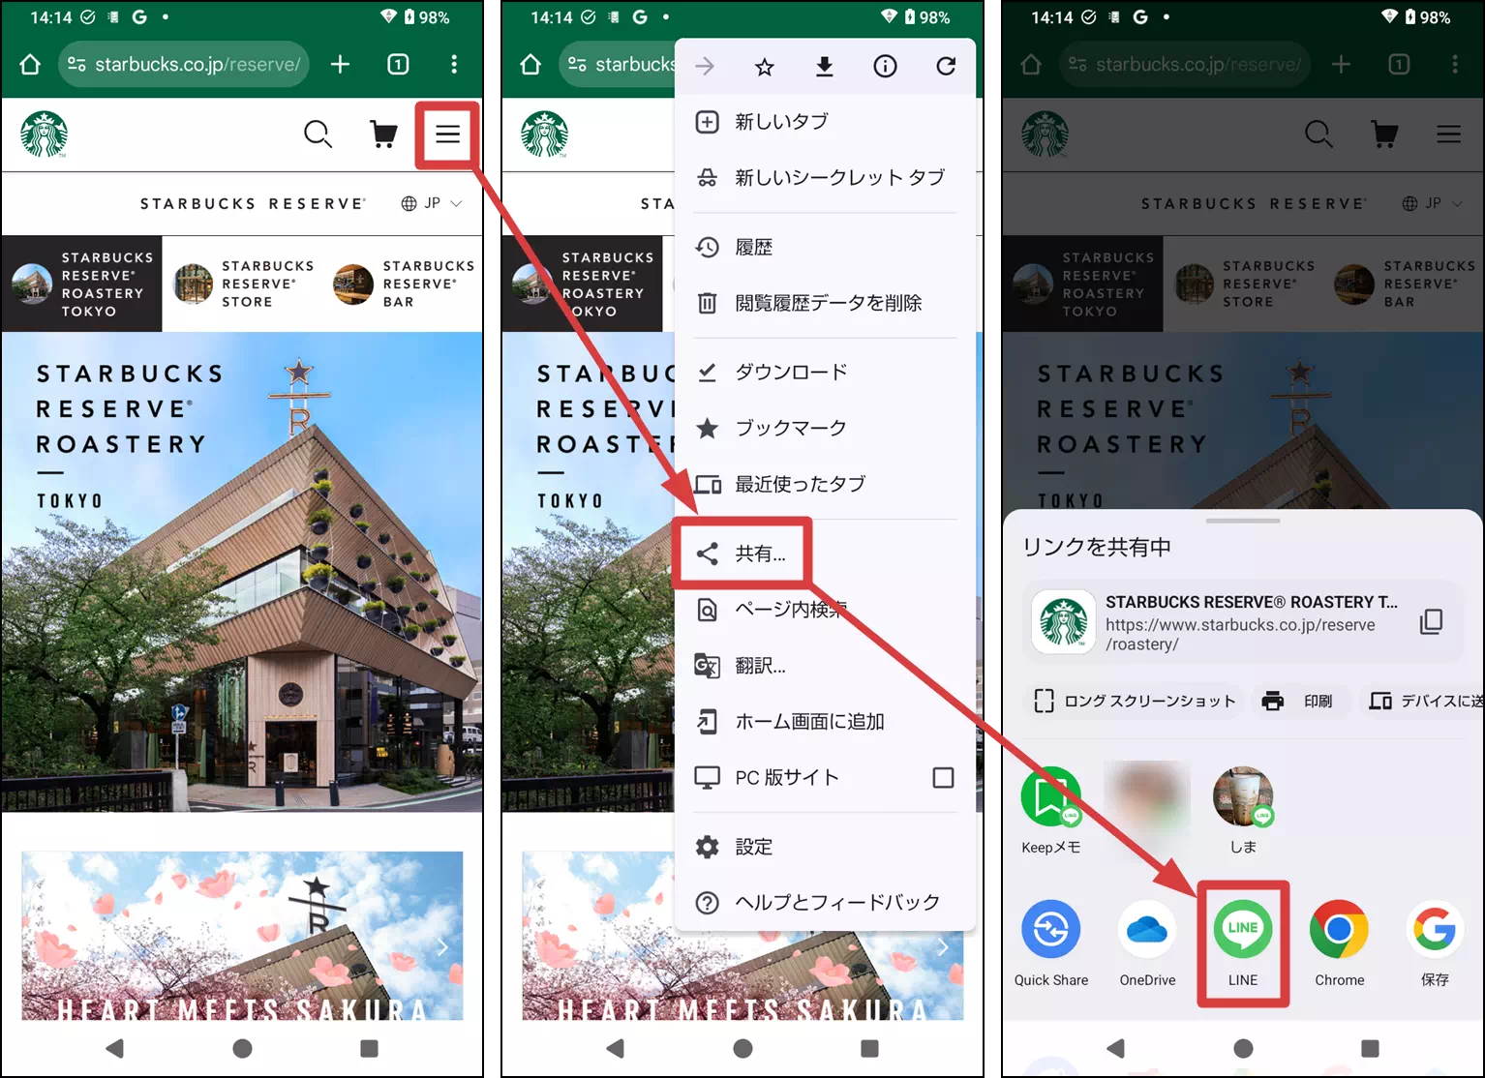Open the shopping cart in left phone
Screen dimensions: 1485x1078
pos(384,134)
